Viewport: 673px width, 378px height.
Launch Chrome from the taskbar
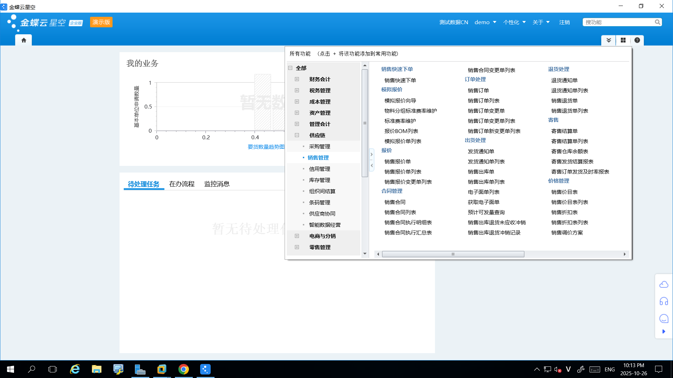click(x=183, y=369)
